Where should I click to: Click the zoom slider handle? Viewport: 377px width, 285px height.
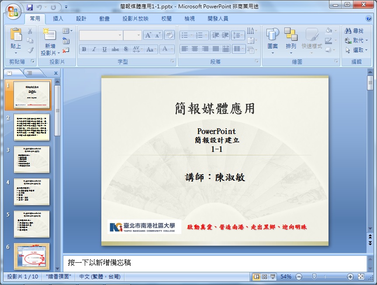click(314, 277)
